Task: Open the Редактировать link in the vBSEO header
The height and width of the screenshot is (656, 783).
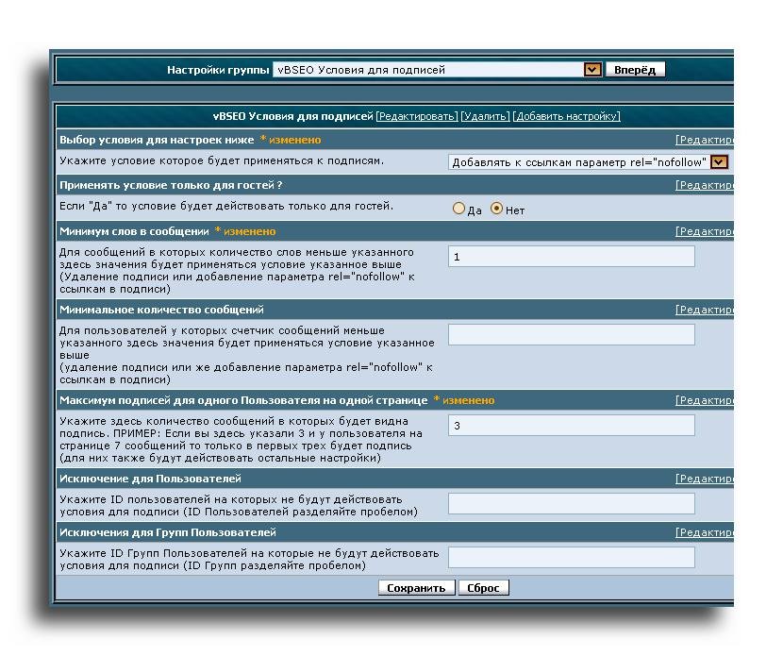Action: click(416, 116)
